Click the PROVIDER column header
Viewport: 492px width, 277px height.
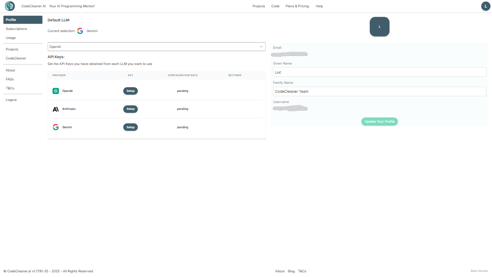tap(59, 75)
